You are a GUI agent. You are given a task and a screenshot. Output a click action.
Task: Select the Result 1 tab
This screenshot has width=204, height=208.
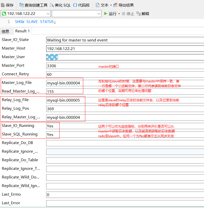pyautogui.click(x=22, y=31)
